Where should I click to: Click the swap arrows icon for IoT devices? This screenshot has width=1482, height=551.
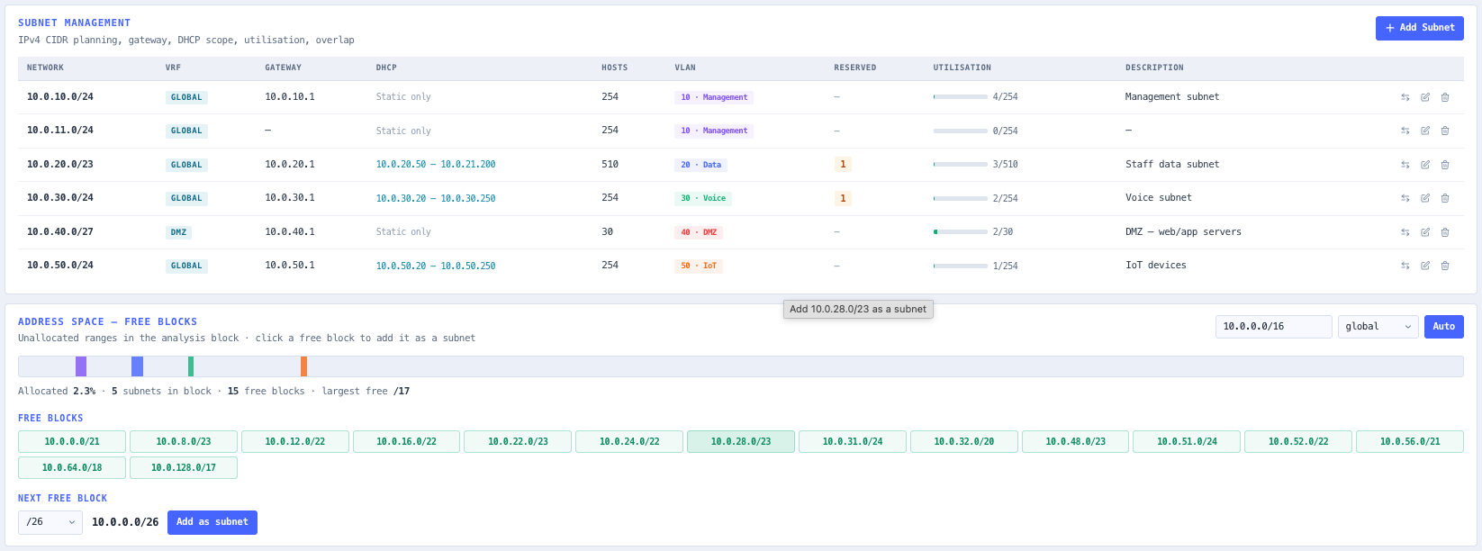[x=1405, y=266]
